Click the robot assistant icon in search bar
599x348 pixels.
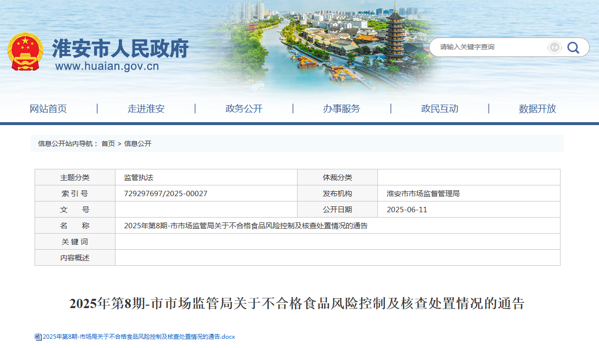pos(554,47)
